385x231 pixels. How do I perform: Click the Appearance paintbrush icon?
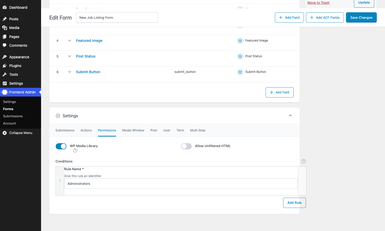(5, 57)
